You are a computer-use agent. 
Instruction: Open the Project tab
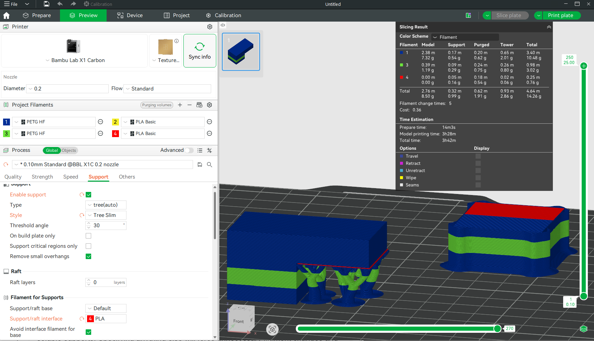pos(177,15)
